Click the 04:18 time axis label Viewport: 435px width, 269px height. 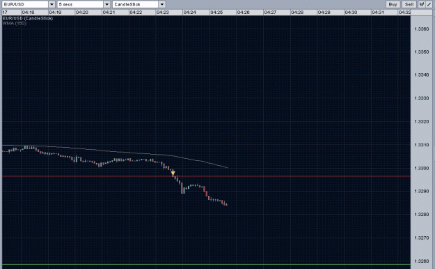29,13
